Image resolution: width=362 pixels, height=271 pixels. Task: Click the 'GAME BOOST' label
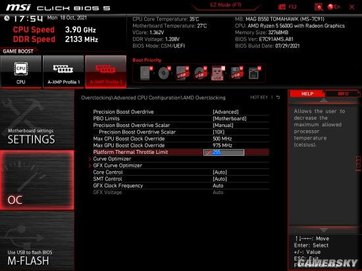[18, 51]
